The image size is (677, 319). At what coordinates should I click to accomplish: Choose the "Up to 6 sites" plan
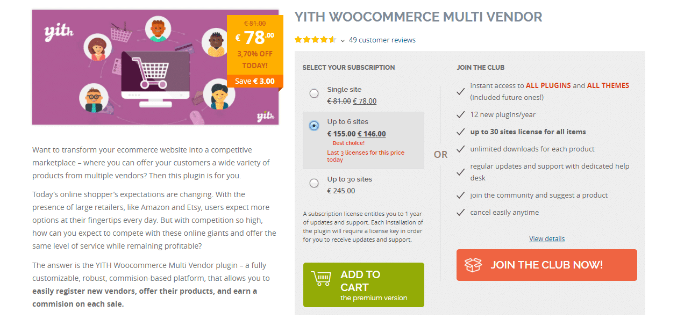pos(313,126)
